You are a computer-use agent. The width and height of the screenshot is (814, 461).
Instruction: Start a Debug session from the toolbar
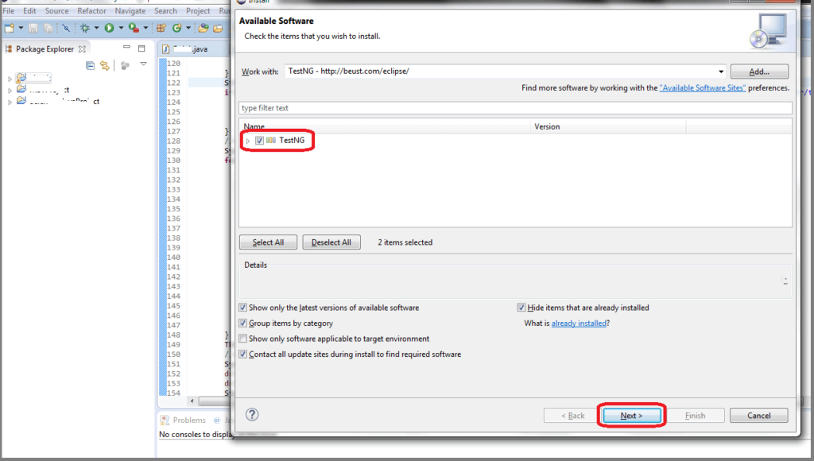(x=84, y=28)
